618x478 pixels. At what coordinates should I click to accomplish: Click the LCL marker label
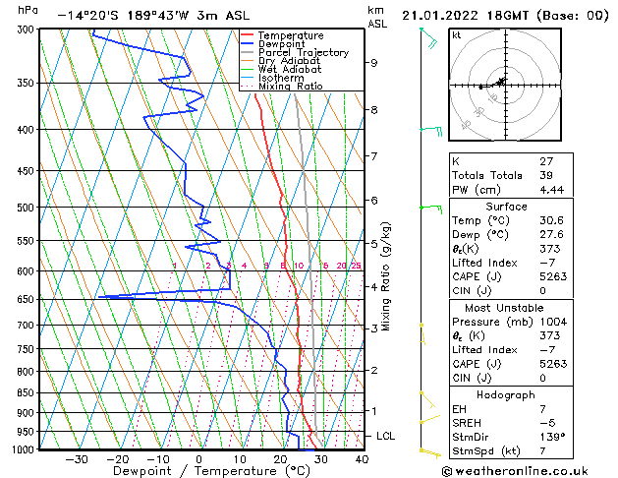tap(385, 436)
